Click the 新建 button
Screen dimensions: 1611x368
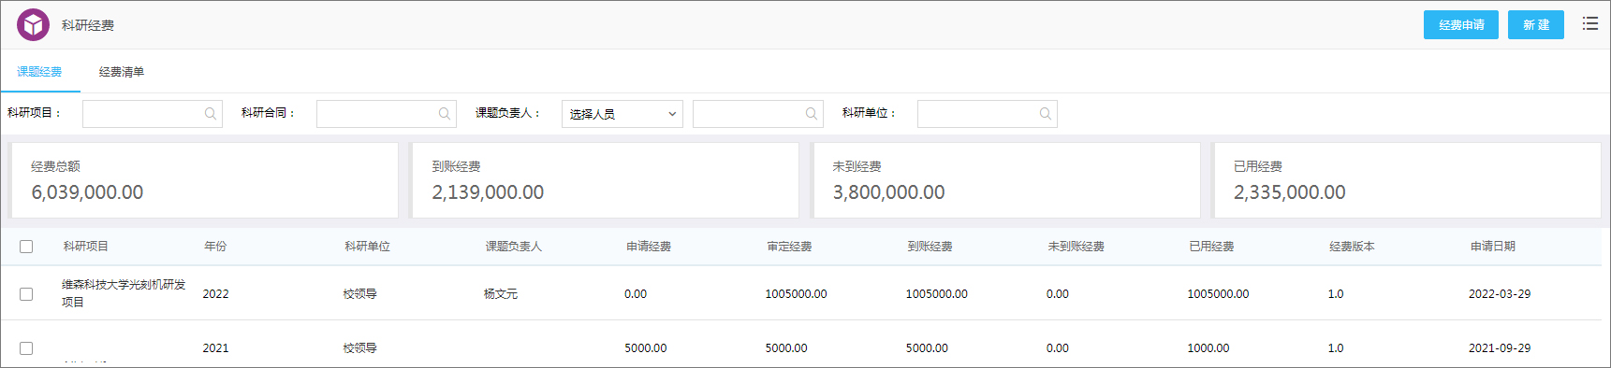pos(1536,24)
